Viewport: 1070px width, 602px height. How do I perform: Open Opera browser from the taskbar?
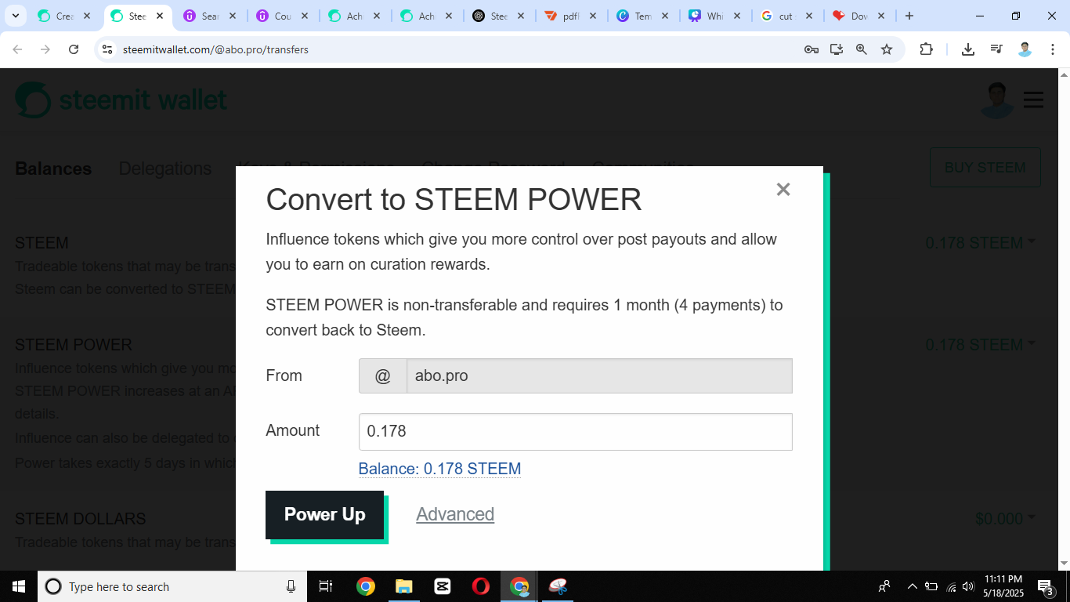pos(481,586)
